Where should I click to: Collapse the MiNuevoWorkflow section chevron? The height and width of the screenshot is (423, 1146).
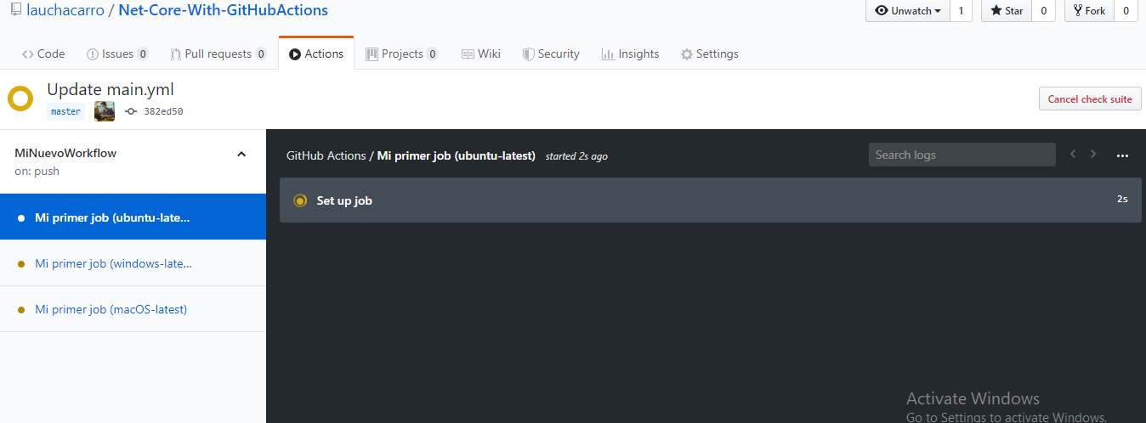pyautogui.click(x=241, y=154)
